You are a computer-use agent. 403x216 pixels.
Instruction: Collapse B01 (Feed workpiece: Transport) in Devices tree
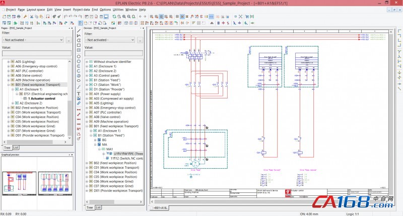[87, 126]
